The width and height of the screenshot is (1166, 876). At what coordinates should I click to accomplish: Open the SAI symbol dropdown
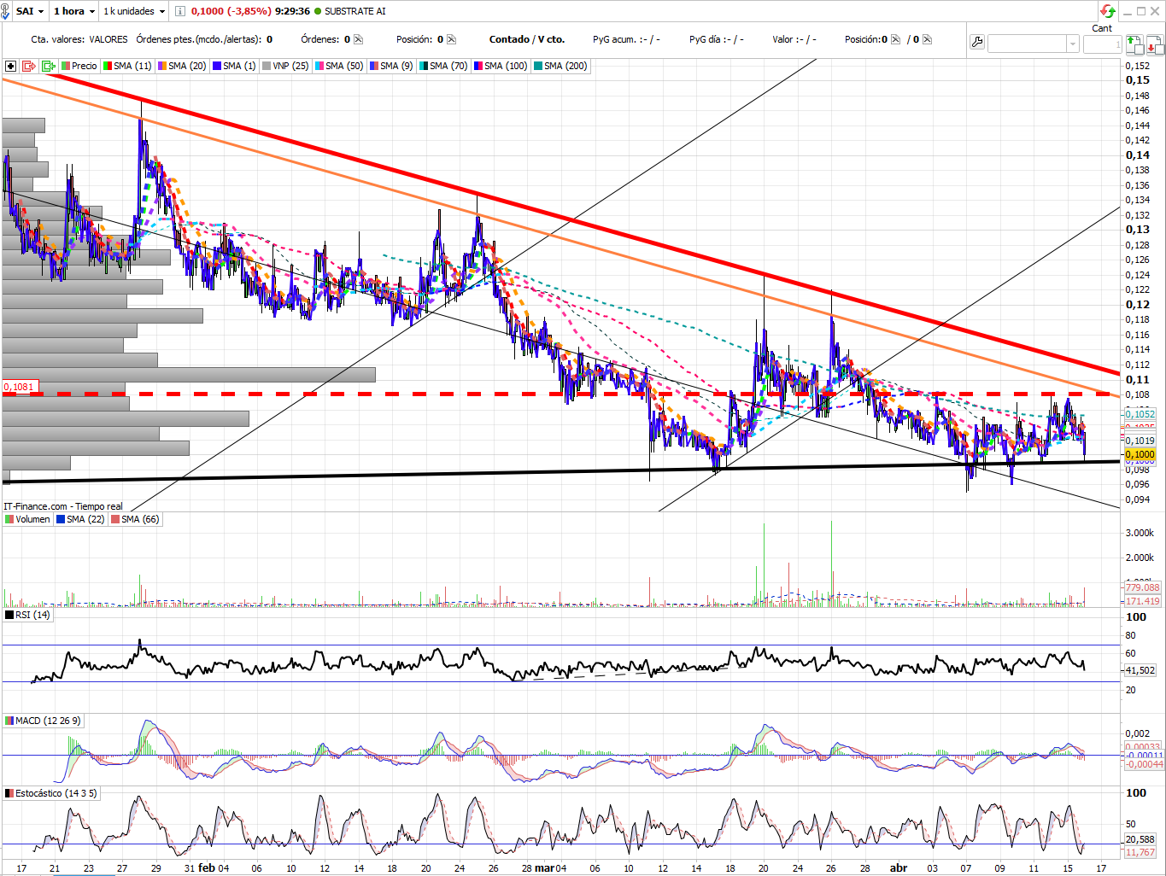click(31, 11)
